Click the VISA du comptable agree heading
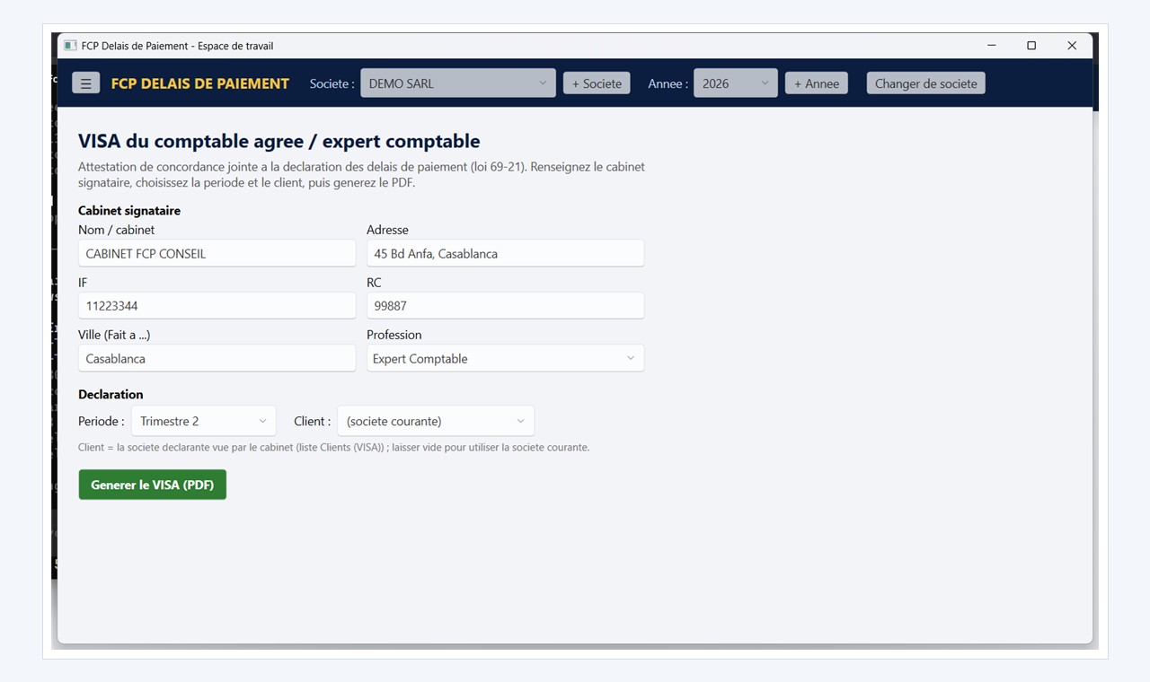This screenshot has height=682, width=1150. click(x=279, y=141)
